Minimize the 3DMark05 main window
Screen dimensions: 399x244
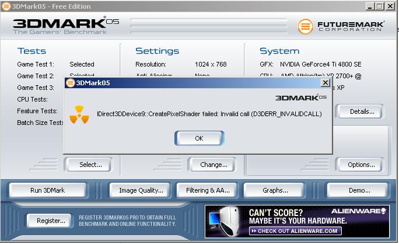(x=370, y=6)
